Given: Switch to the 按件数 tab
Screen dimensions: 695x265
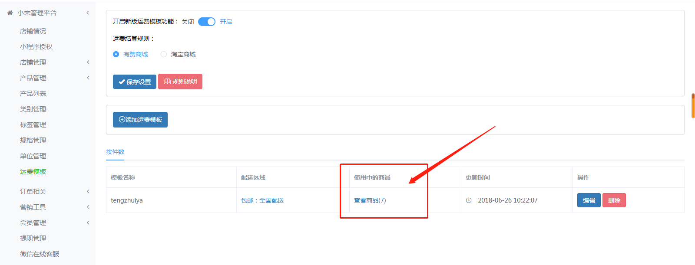Looking at the screenshot, I should coord(115,152).
